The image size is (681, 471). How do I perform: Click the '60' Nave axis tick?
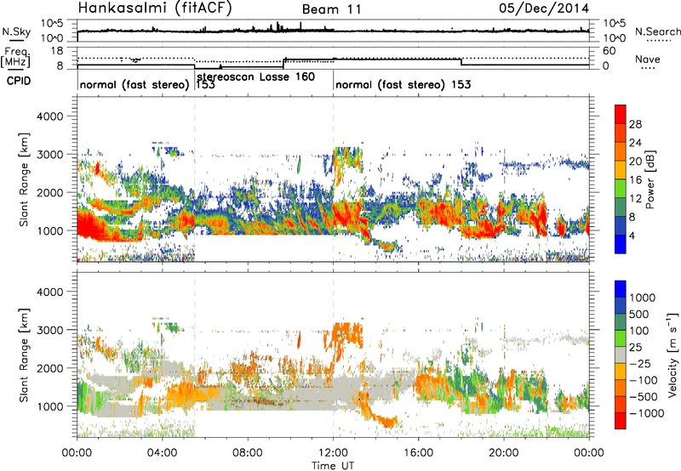609,51
